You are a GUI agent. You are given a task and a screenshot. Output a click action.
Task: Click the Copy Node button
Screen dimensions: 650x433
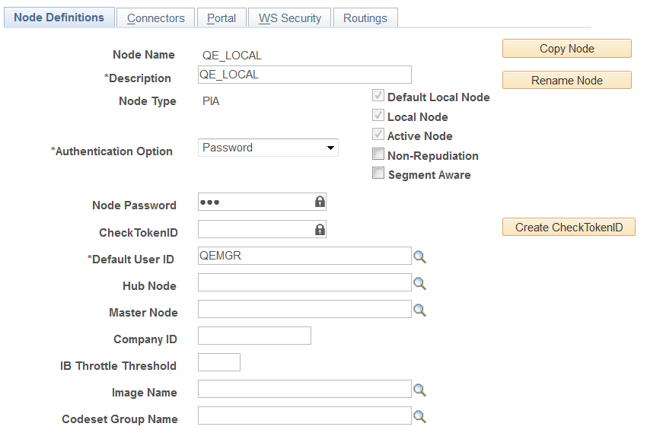[567, 49]
